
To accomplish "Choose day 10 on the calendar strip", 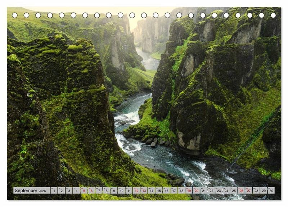I will 121,190.
